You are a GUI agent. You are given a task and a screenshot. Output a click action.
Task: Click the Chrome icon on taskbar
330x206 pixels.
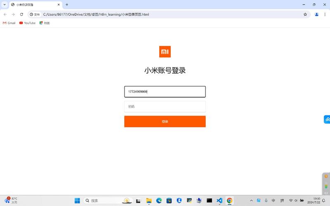(229, 201)
